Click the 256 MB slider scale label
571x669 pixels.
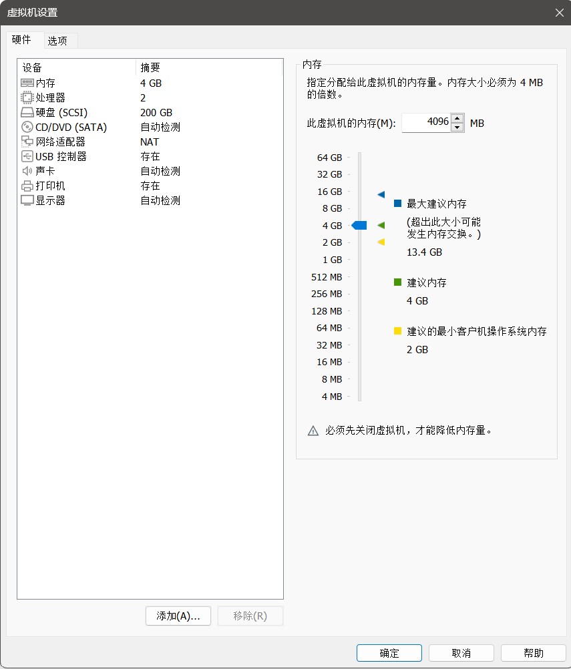327,294
